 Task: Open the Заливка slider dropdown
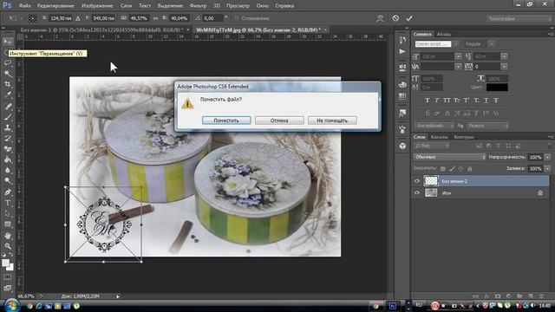coord(547,169)
